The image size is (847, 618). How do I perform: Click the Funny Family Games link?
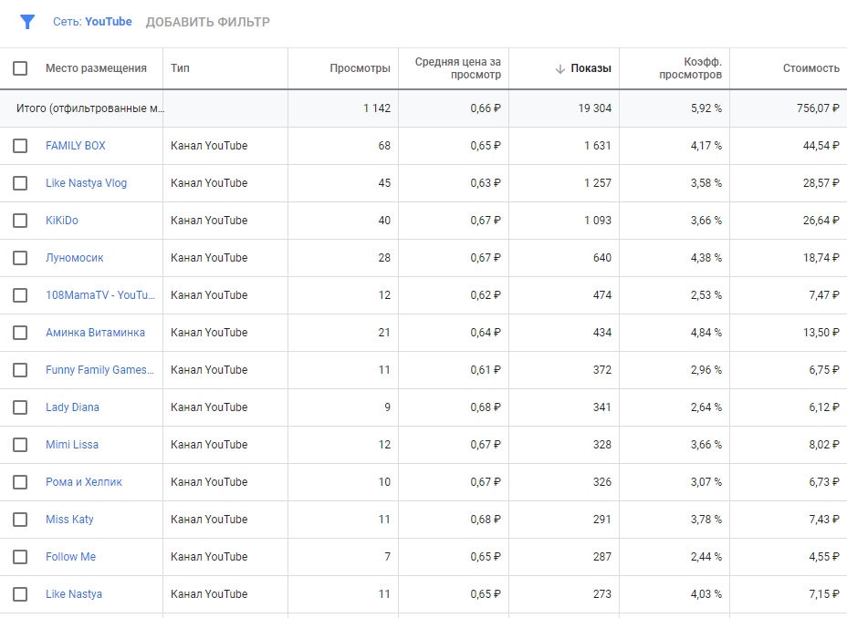(99, 370)
